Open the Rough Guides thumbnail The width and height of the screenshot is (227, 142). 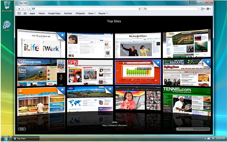[x=41, y=101]
